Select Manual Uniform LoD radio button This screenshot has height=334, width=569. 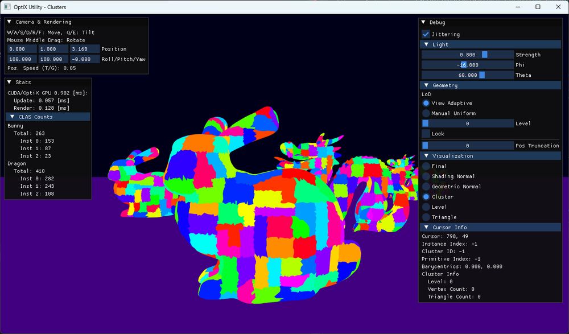(x=426, y=113)
